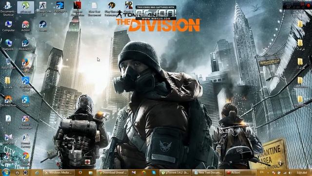Select the highlighted uTorrent desktop shortcut
The image size is (312, 176).
click(25, 7)
